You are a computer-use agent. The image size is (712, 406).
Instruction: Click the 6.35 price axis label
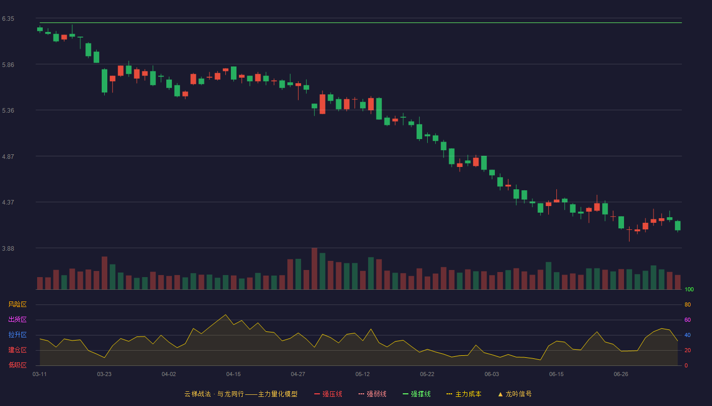8,19
